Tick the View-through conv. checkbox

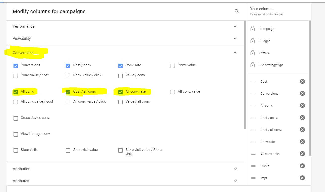[x=16, y=134]
